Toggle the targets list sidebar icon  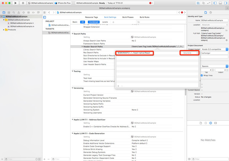[x=45, y=17]
